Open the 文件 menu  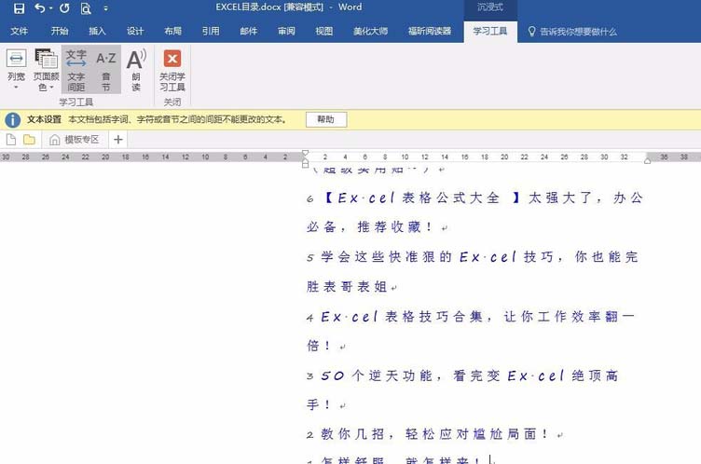(x=20, y=32)
